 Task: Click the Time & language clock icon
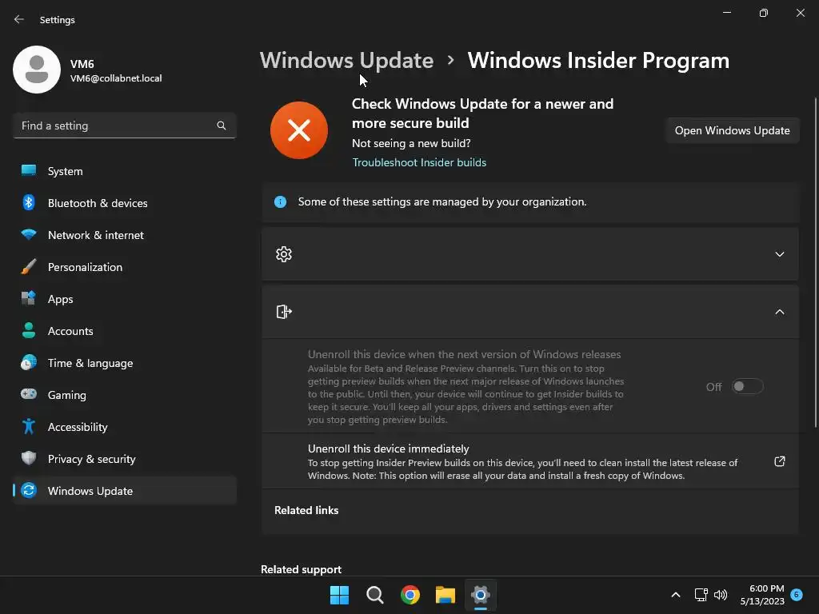click(29, 362)
